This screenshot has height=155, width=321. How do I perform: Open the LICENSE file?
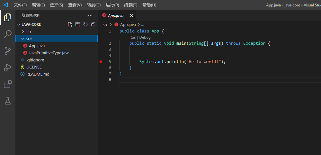pos(57,67)
